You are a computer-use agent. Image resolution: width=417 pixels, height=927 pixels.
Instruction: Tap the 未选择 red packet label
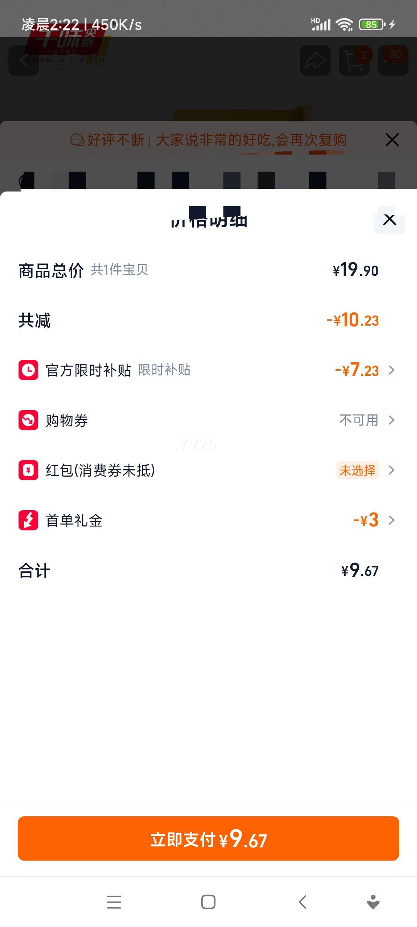click(358, 470)
